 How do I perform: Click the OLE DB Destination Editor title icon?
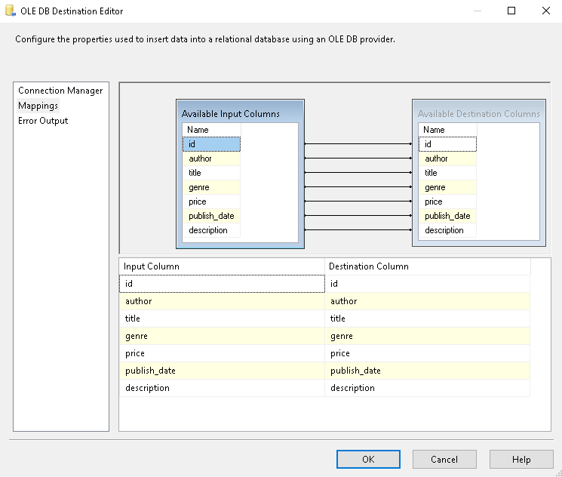(10, 11)
